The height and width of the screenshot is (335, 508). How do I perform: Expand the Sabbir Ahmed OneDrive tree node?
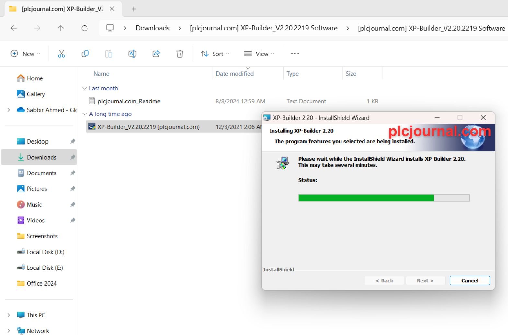tap(9, 110)
